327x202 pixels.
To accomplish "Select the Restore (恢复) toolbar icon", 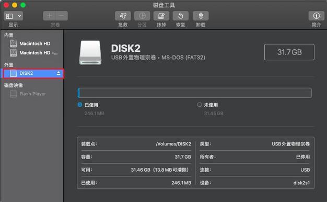I will point(181,16).
